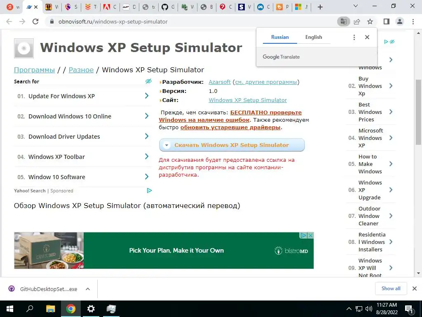
Task: Select English in the translate popup
Action: pyautogui.click(x=314, y=37)
